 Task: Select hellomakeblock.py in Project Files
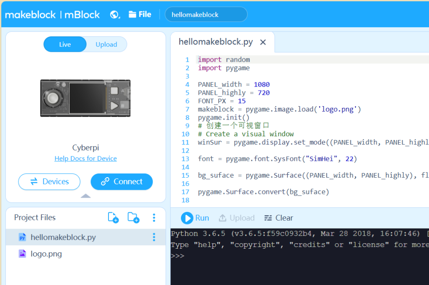tap(63, 237)
